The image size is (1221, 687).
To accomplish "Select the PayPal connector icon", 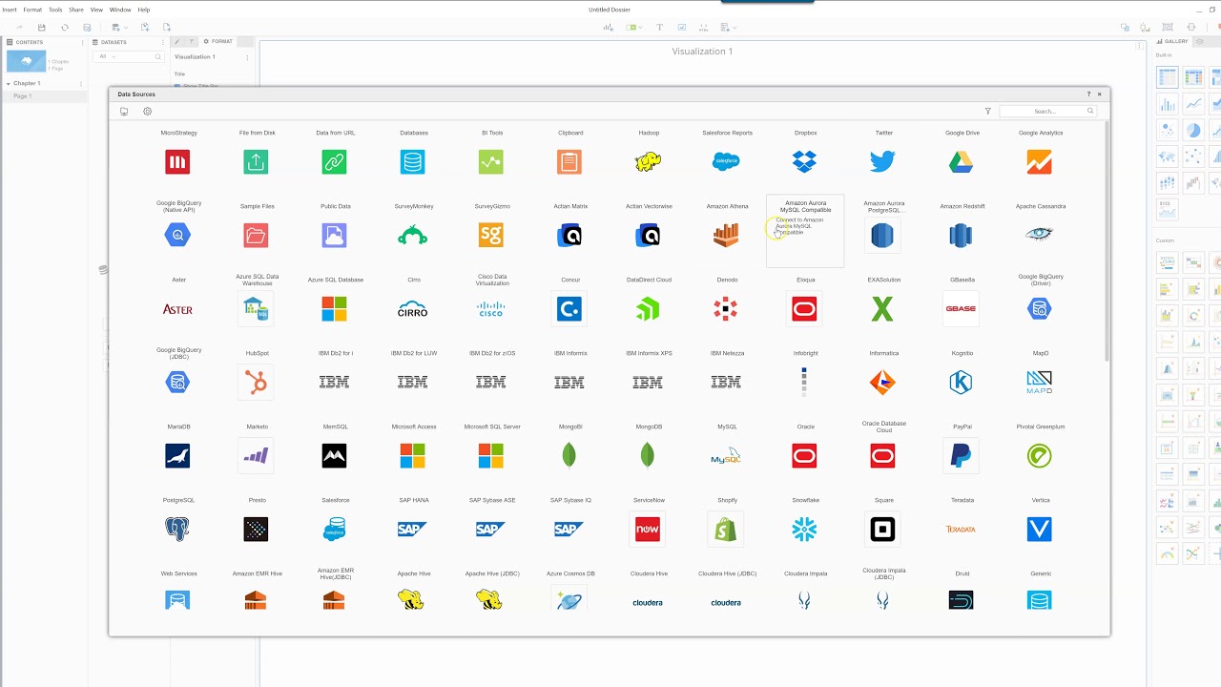I will point(961,456).
